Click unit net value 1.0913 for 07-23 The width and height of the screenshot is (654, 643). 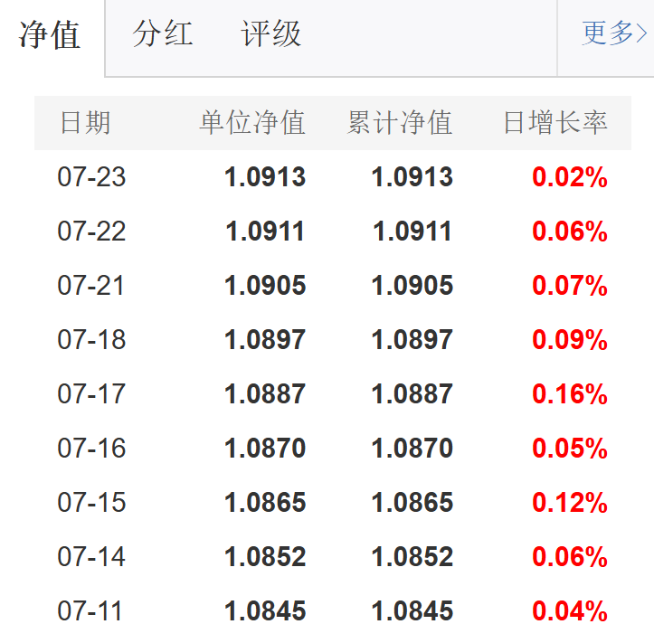[265, 177]
